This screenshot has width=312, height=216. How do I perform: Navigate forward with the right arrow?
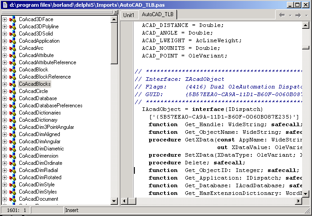298,15
